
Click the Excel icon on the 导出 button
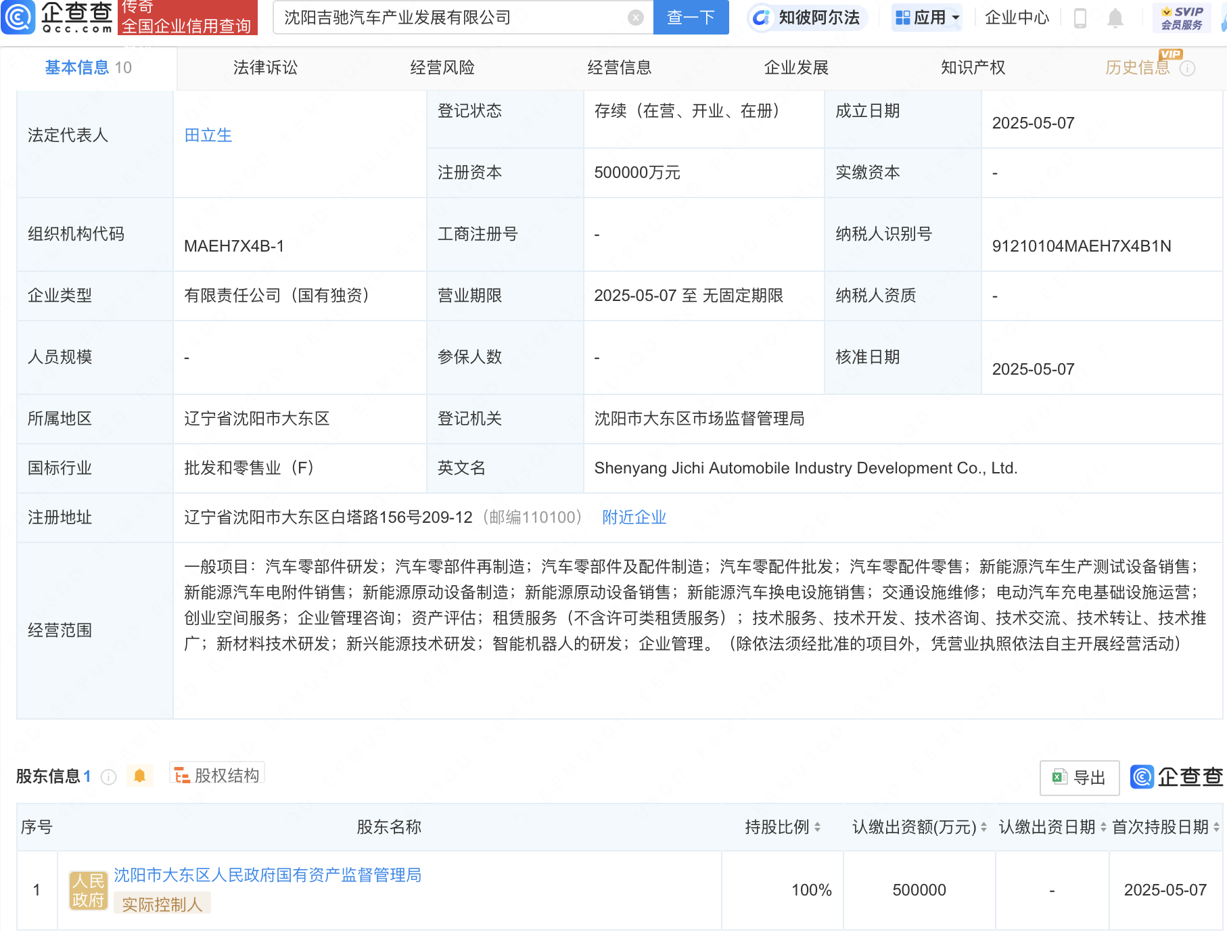(1059, 777)
